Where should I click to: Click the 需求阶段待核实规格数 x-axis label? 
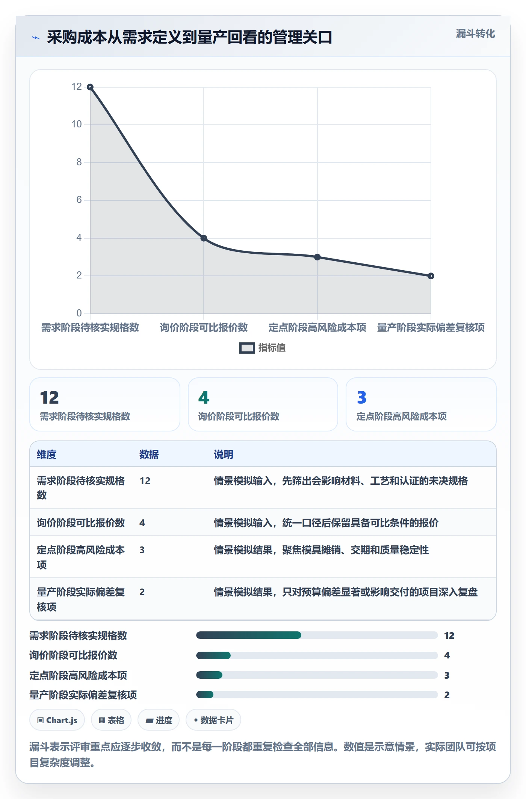coord(90,328)
